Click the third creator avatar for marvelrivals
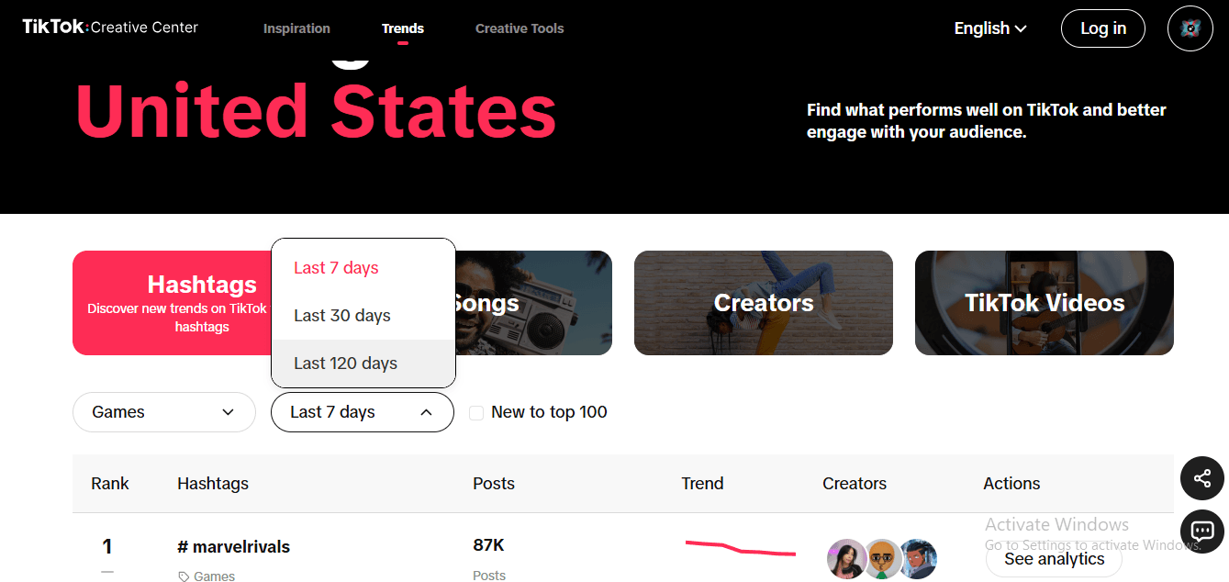Image resolution: width=1229 pixels, height=582 pixels. pos(918,559)
